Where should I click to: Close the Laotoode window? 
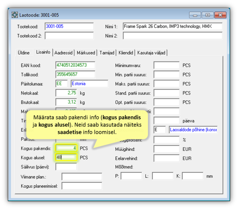pos(220,15)
